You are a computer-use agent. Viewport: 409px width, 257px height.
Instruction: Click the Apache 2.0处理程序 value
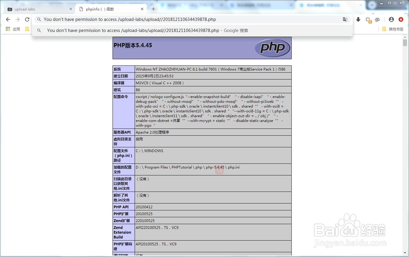pos(152,132)
